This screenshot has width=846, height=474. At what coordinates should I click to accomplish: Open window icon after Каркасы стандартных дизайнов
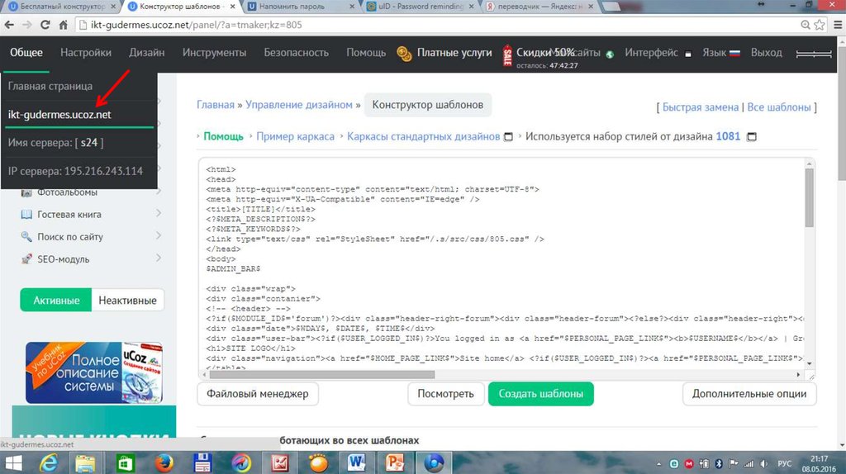[508, 137]
